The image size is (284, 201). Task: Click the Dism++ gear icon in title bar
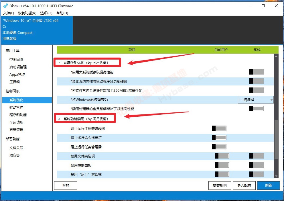(x=6, y=6)
